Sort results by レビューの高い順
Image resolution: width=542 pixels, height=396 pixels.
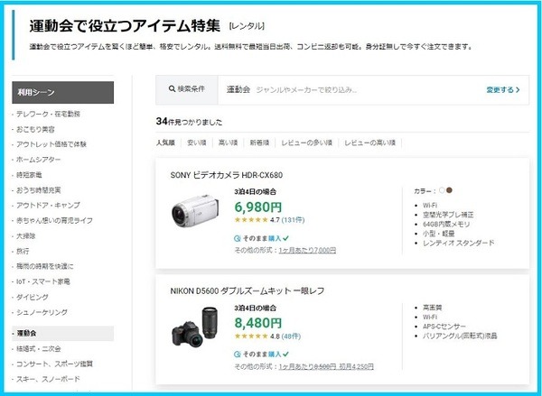369,143
